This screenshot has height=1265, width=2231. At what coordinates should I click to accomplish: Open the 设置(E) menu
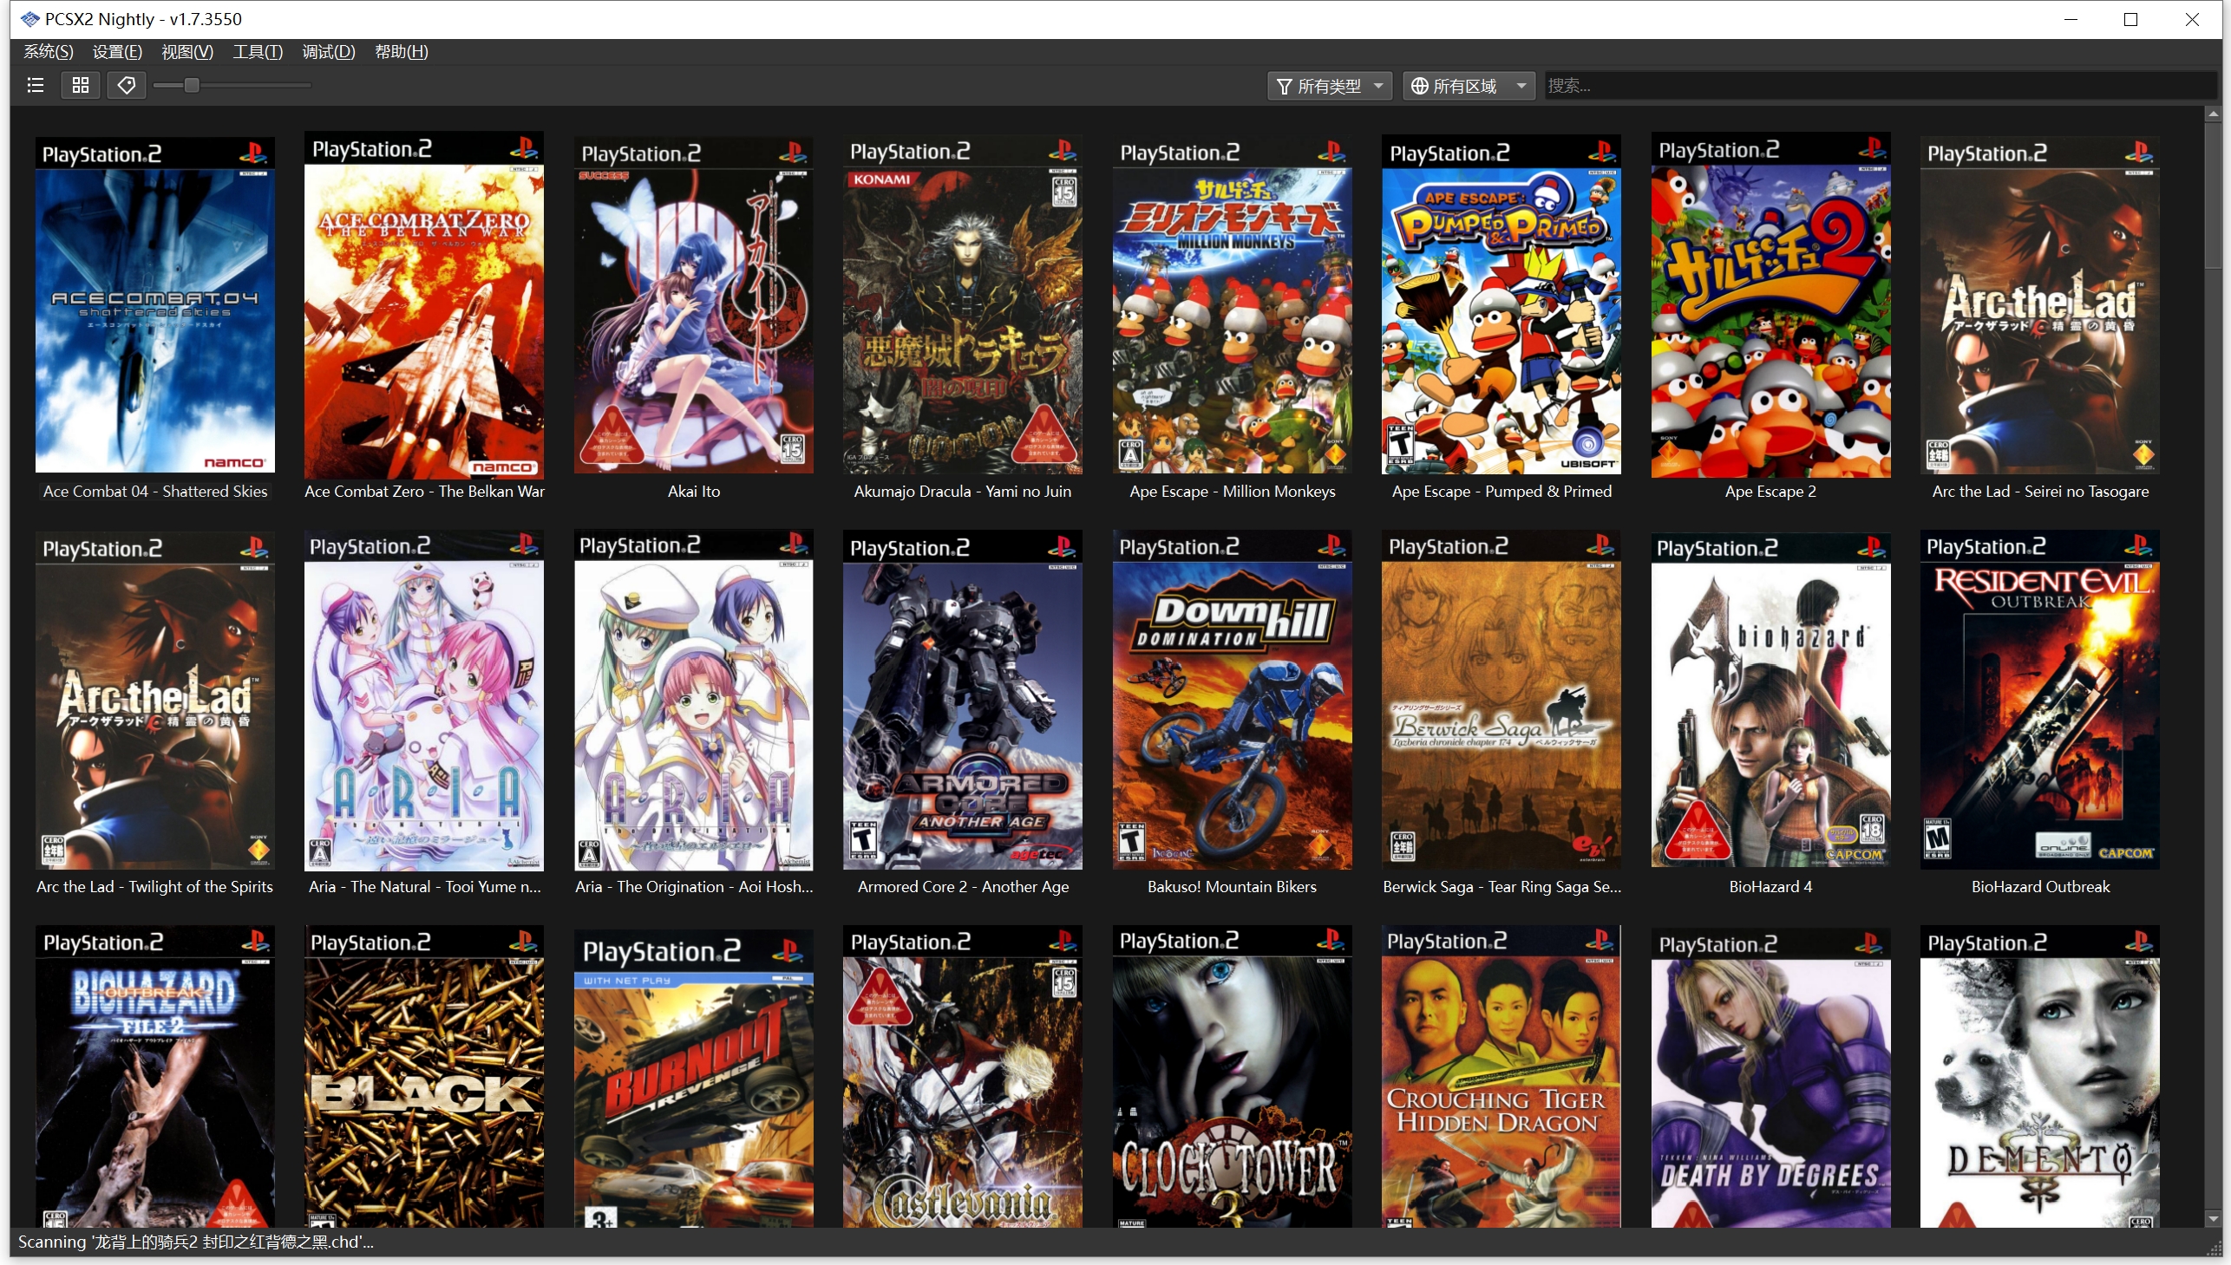[117, 52]
